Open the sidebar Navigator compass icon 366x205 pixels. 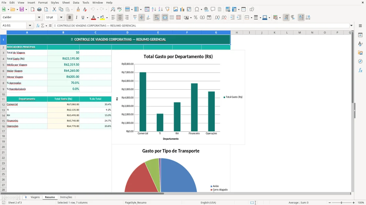tap(360, 61)
